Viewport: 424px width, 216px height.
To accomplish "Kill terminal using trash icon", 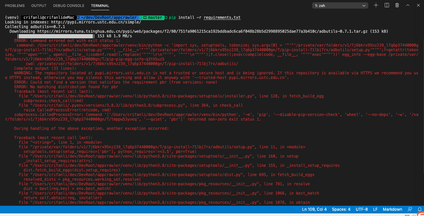I will (x=397, y=5).
